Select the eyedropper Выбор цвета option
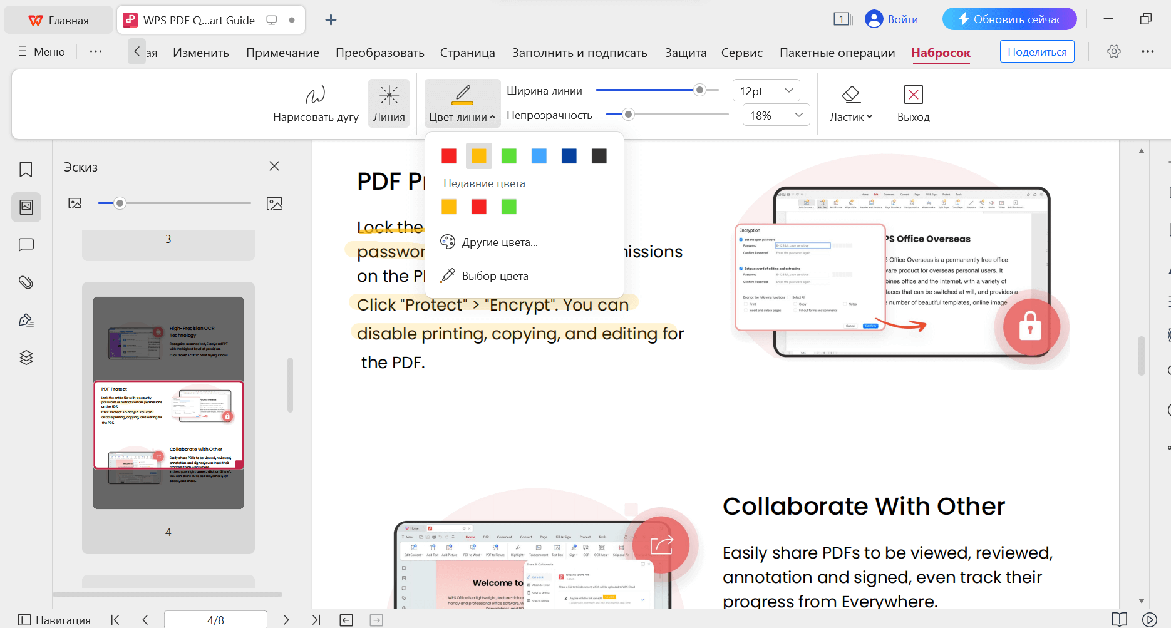The image size is (1171, 628). click(x=494, y=275)
